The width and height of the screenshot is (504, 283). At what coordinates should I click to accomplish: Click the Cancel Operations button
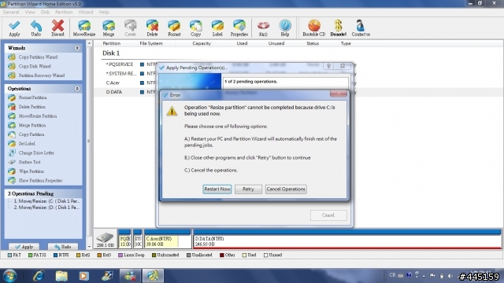click(286, 189)
